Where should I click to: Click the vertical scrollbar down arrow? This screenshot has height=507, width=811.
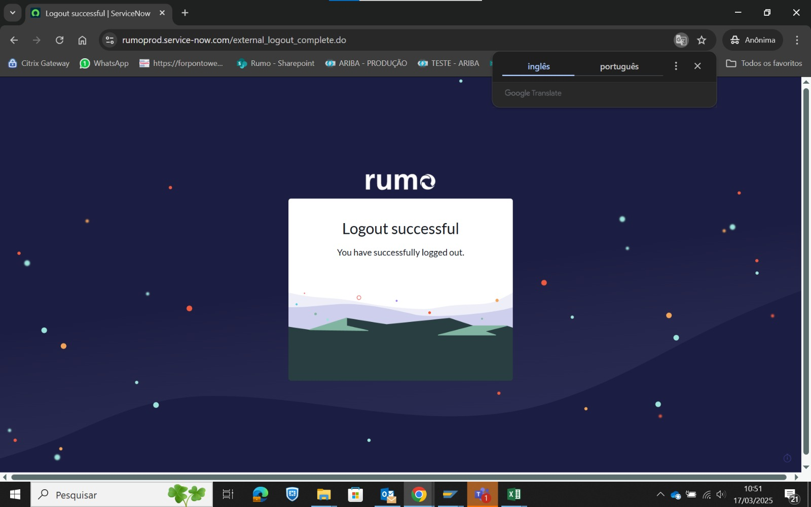click(x=806, y=467)
